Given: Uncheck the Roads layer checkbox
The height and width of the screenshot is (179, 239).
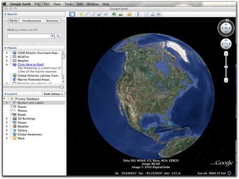Looking at the screenshot, I should pyautogui.click(x=11, y=114).
